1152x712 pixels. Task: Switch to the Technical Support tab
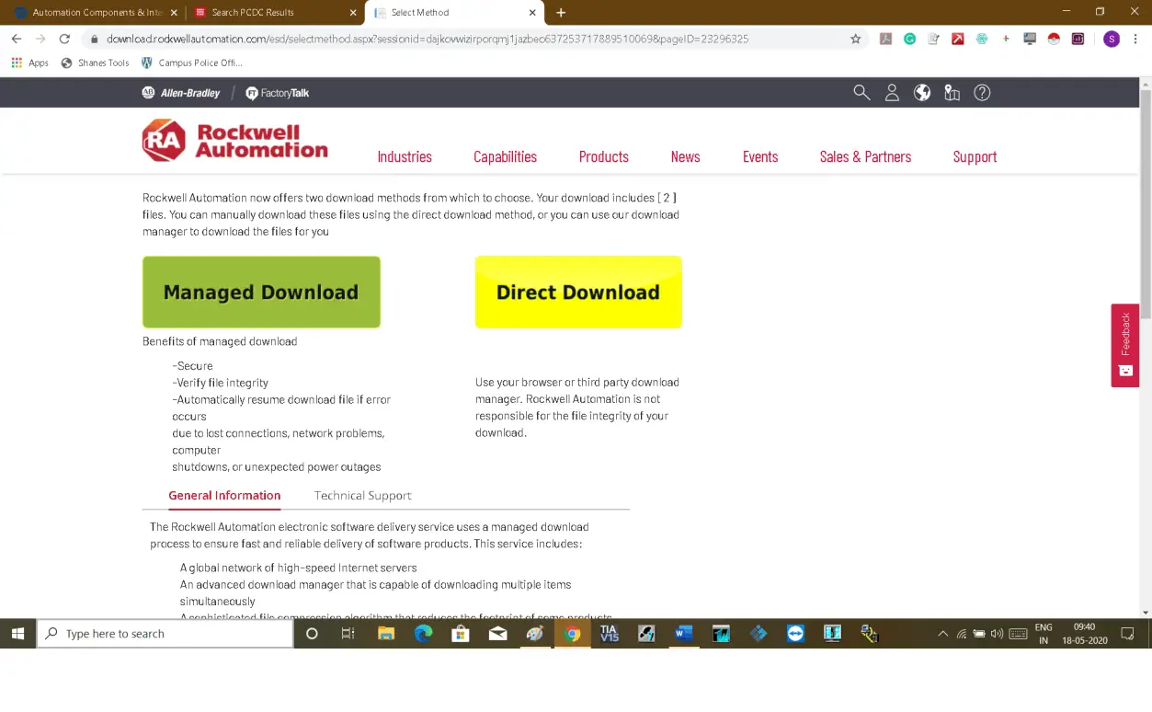(362, 496)
